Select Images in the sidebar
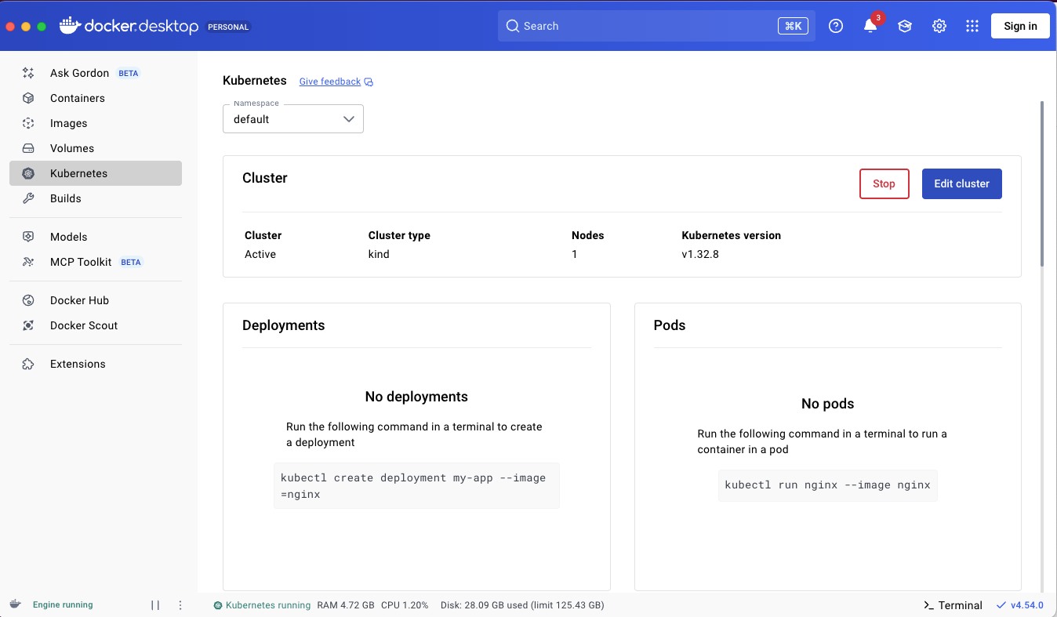Image resolution: width=1057 pixels, height=617 pixels. tap(96, 123)
